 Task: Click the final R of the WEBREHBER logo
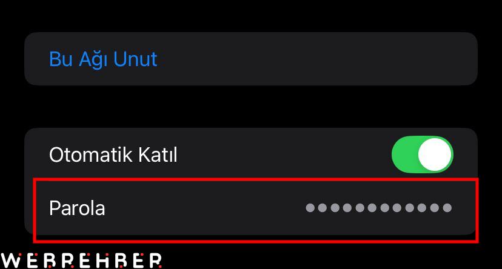[156, 261]
